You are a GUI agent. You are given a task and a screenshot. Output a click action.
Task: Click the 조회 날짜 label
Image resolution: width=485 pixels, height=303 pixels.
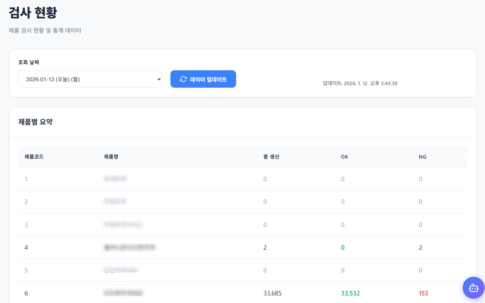(x=29, y=62)
